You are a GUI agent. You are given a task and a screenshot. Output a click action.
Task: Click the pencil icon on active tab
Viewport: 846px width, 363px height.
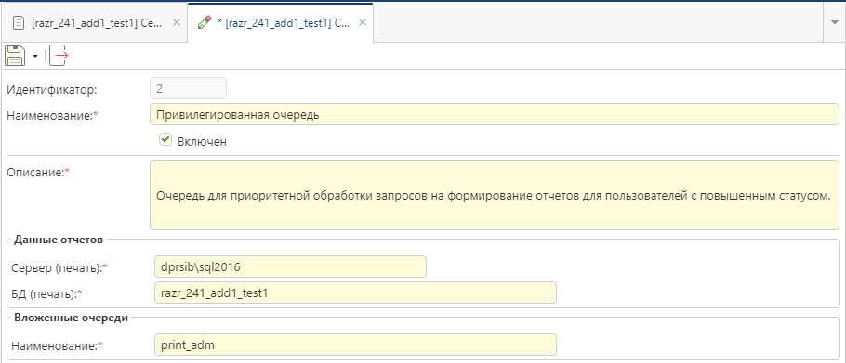pyautogui.click(x=205, y=22)
